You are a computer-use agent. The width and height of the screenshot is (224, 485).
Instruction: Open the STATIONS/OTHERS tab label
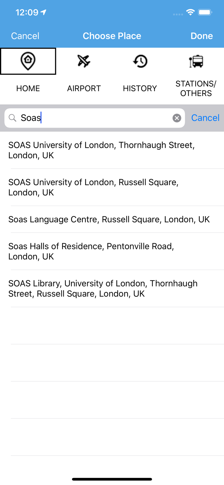click(x=196, y=88)
